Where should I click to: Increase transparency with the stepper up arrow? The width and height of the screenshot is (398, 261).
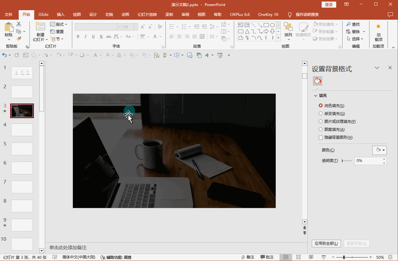click(384, 159)
